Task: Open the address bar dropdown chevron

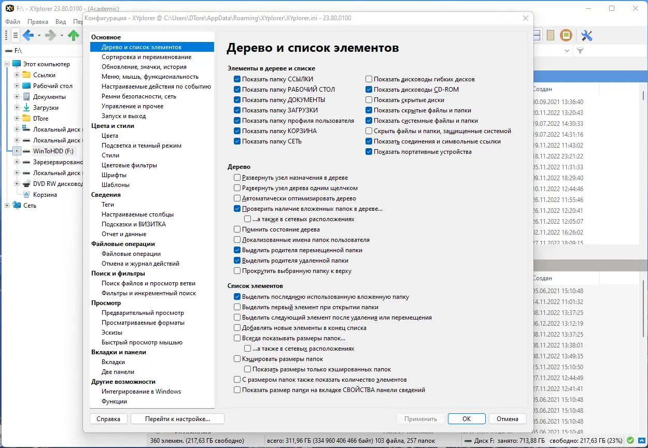Action: 567,51
